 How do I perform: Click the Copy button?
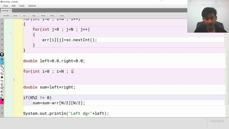pyautogui.click(x=34, y=15)
